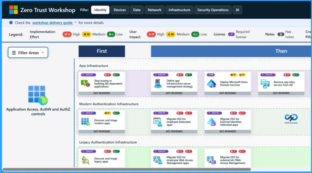
Task: Click the Legacy Authentication Infrastructure heading
Action: [108, 142]
